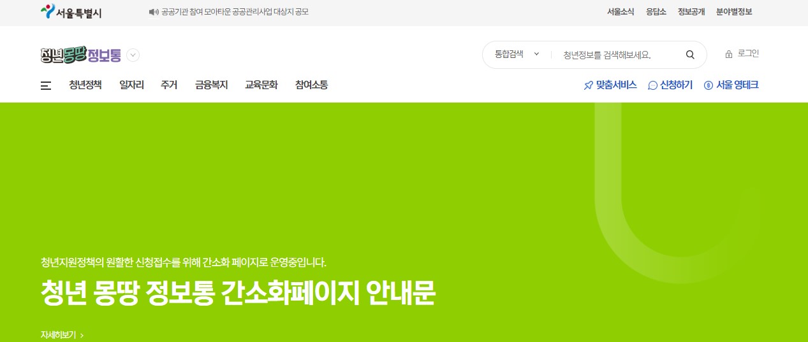This screenshot has height=342, width=808.
Task: Open the 일자리 menu
Action: click(131, 85)
